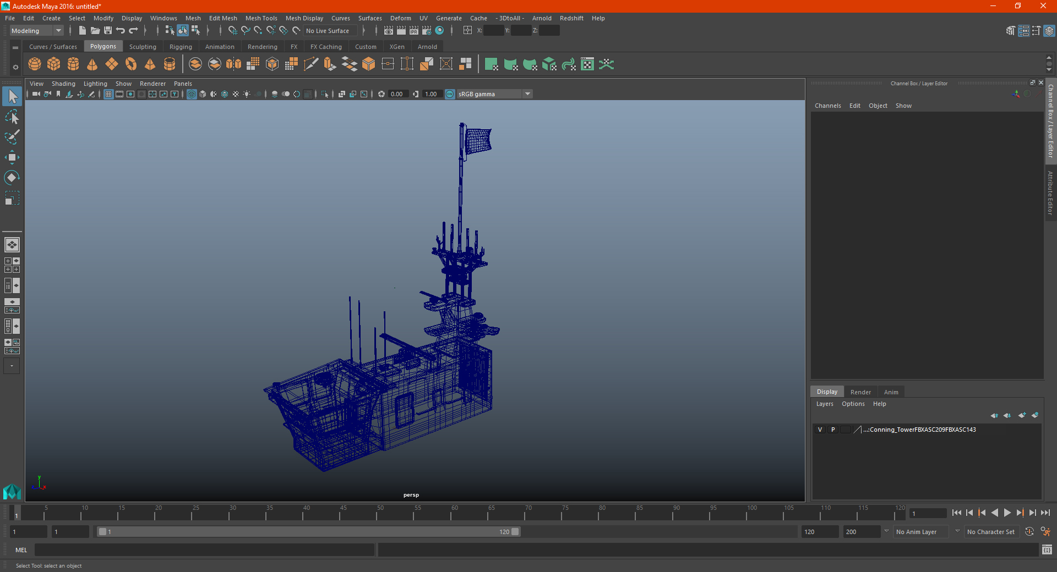This screenshot has width=1057, height=572.
Task: Toggle P playback box of Conning_Tower layer
Action: pyautogui.click(x=833, y=430)
